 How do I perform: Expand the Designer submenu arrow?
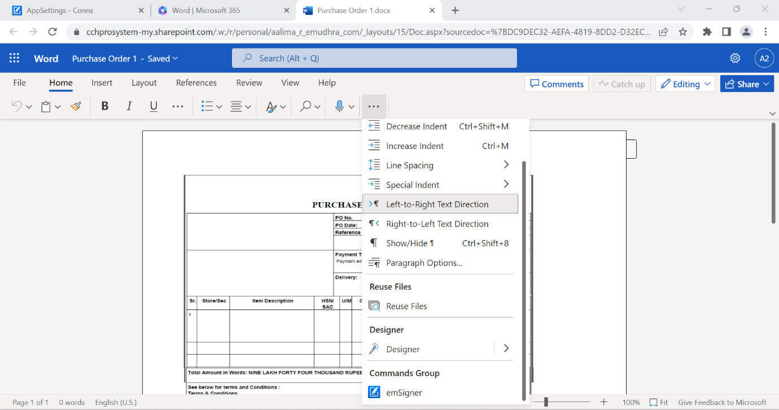pyautogui.click(x=506, y=349)
